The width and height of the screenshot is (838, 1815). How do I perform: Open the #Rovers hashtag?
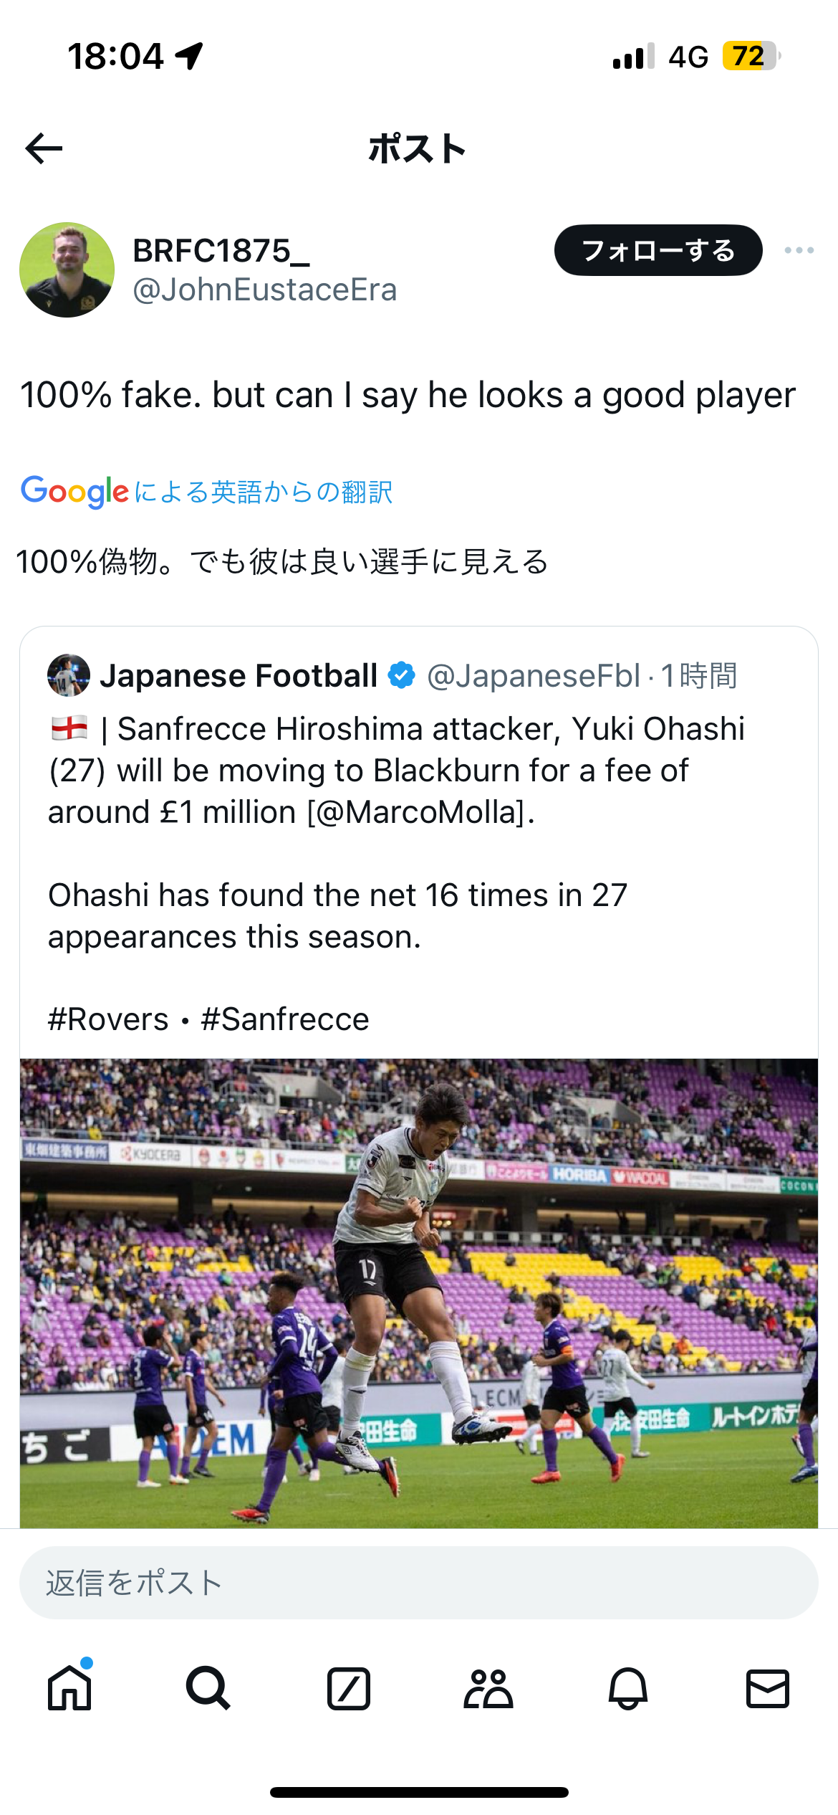(x=108, y=1019)
